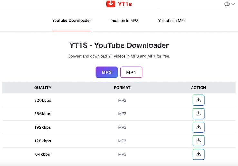
Task: Click the FORMAT column header
Action: 122,88
